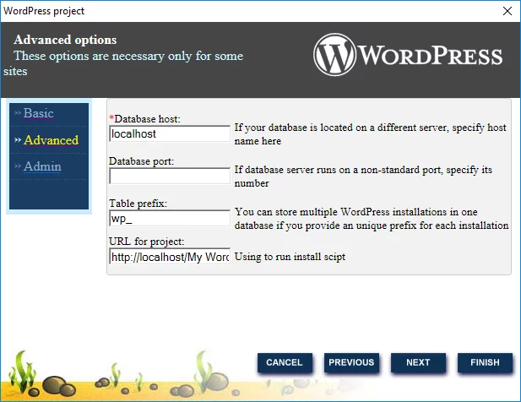Click the 'URL for project:' label

[147, 242]
